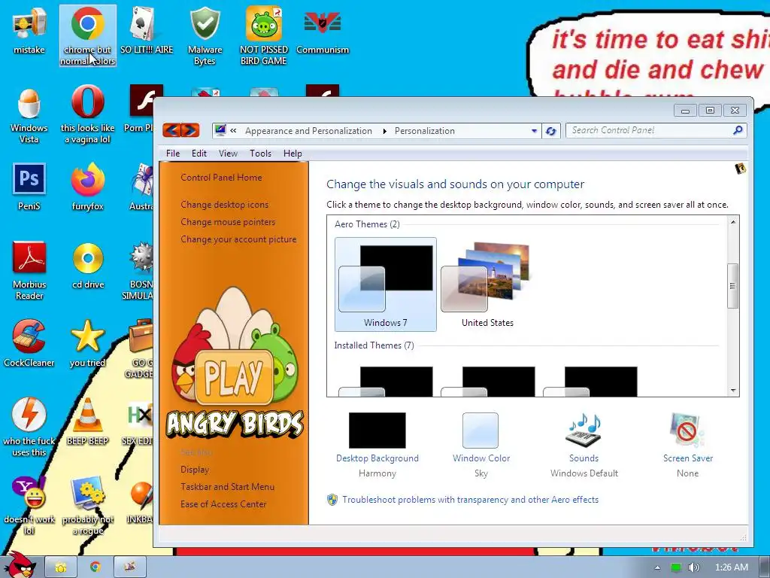The width and height of the screenshot is (770, 578).
Task: Open the Angry Birds Start button
Action: point(20,564)
